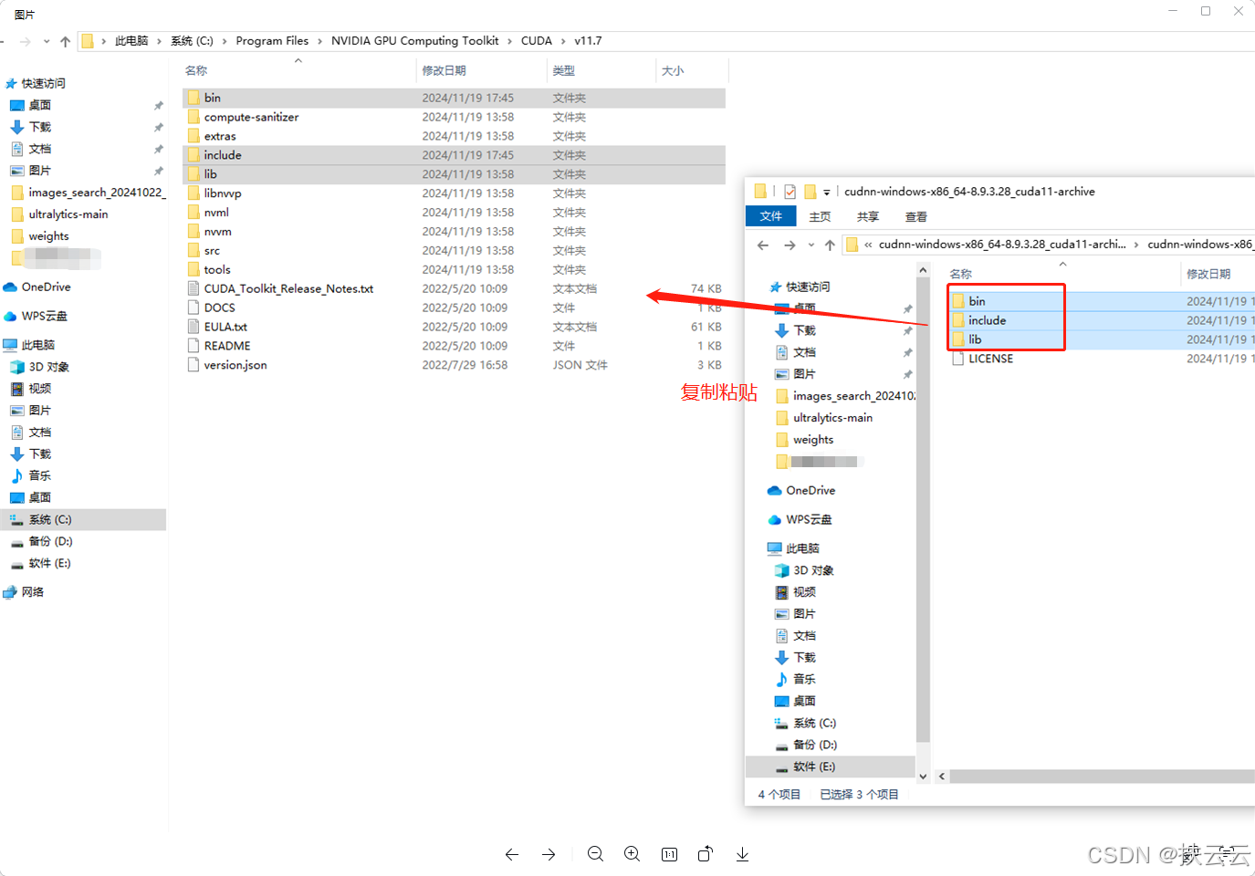Screen dimensions: 1255x876
Task: Click the cudnn sidebar vertical scrollbar
Action: point(923,511)
